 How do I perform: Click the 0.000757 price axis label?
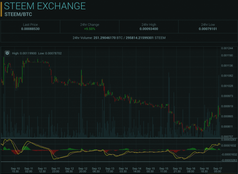click(x=227, y=136)
